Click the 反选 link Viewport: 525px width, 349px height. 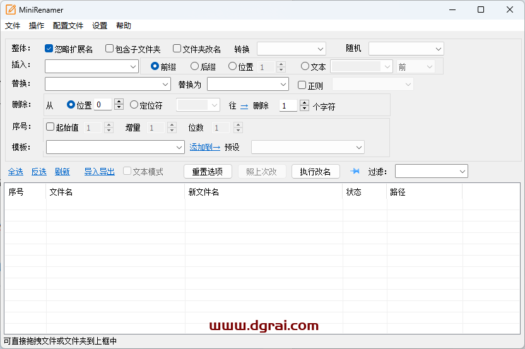(x=39, y=172)
